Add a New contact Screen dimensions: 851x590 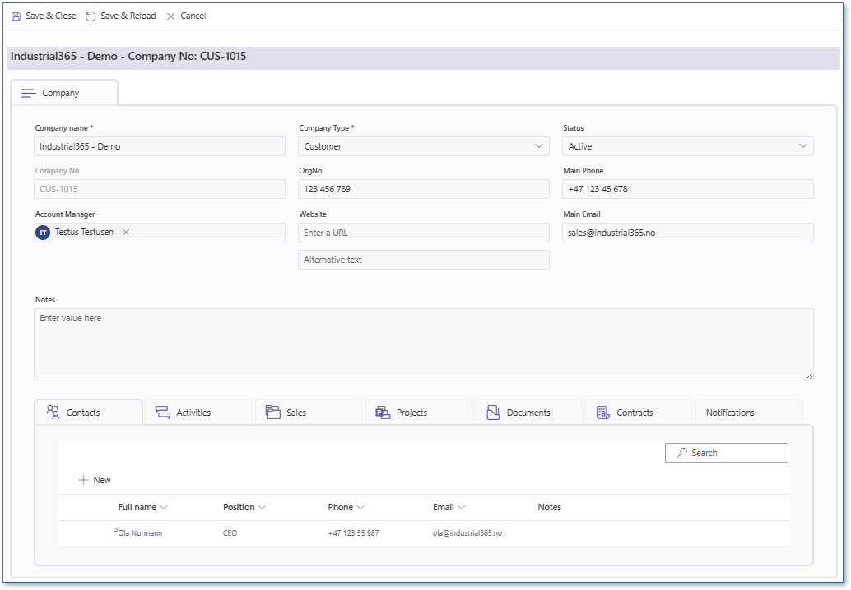point(95,480)
